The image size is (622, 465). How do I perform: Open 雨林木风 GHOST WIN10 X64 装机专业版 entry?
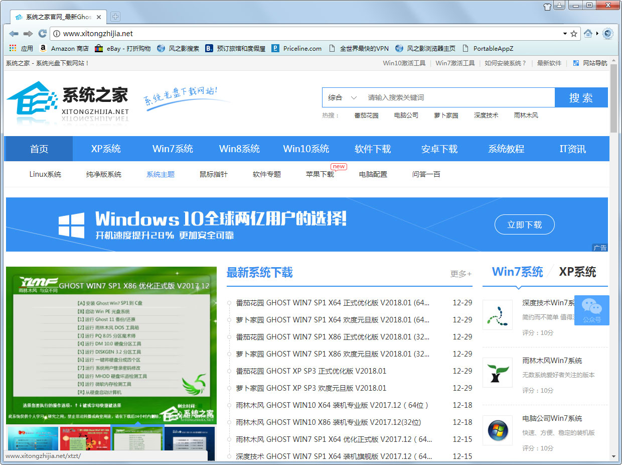pos(332,405)
